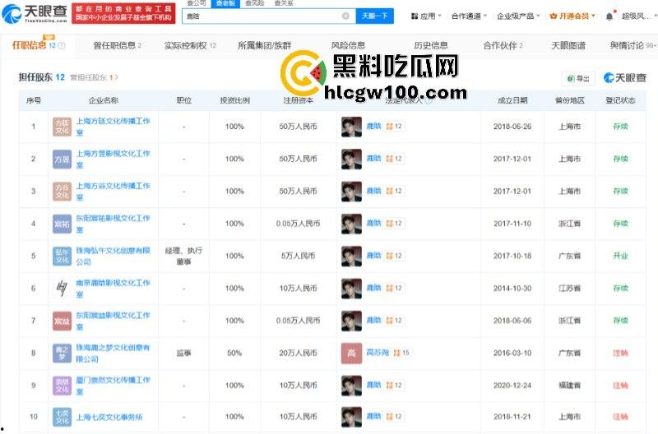Clear the search box with the X icon
Screen dimensions: 658x434
click(x=345, y=16)
